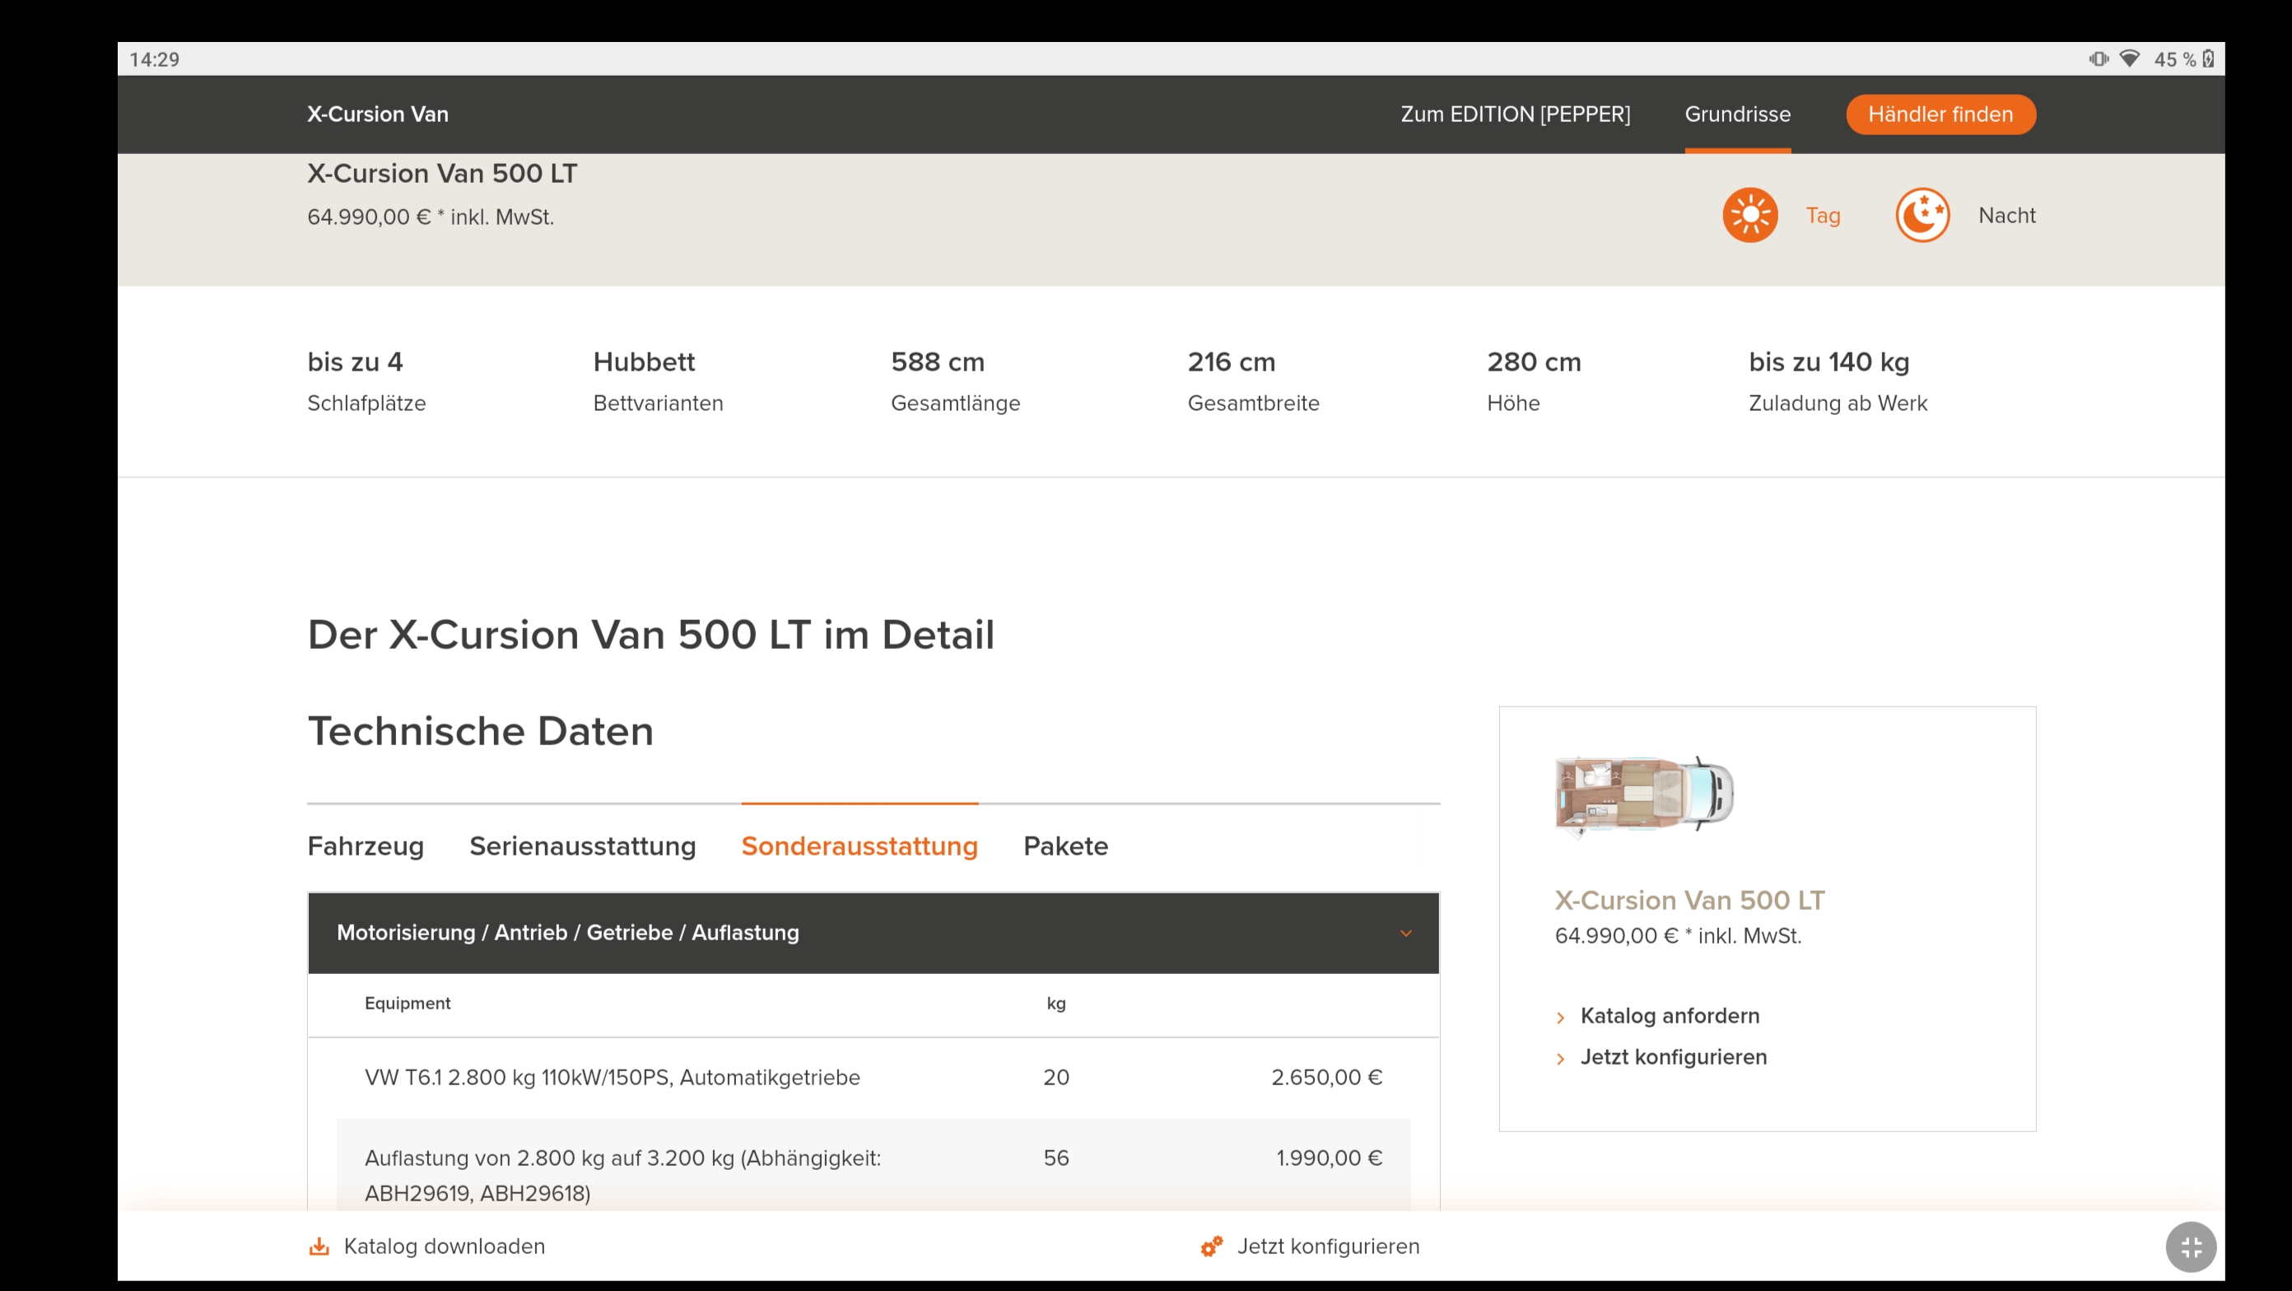This screenshot has width=2292, height=1291.
Task: Open the Serienausstattung tab
Action: pos(583,846)
